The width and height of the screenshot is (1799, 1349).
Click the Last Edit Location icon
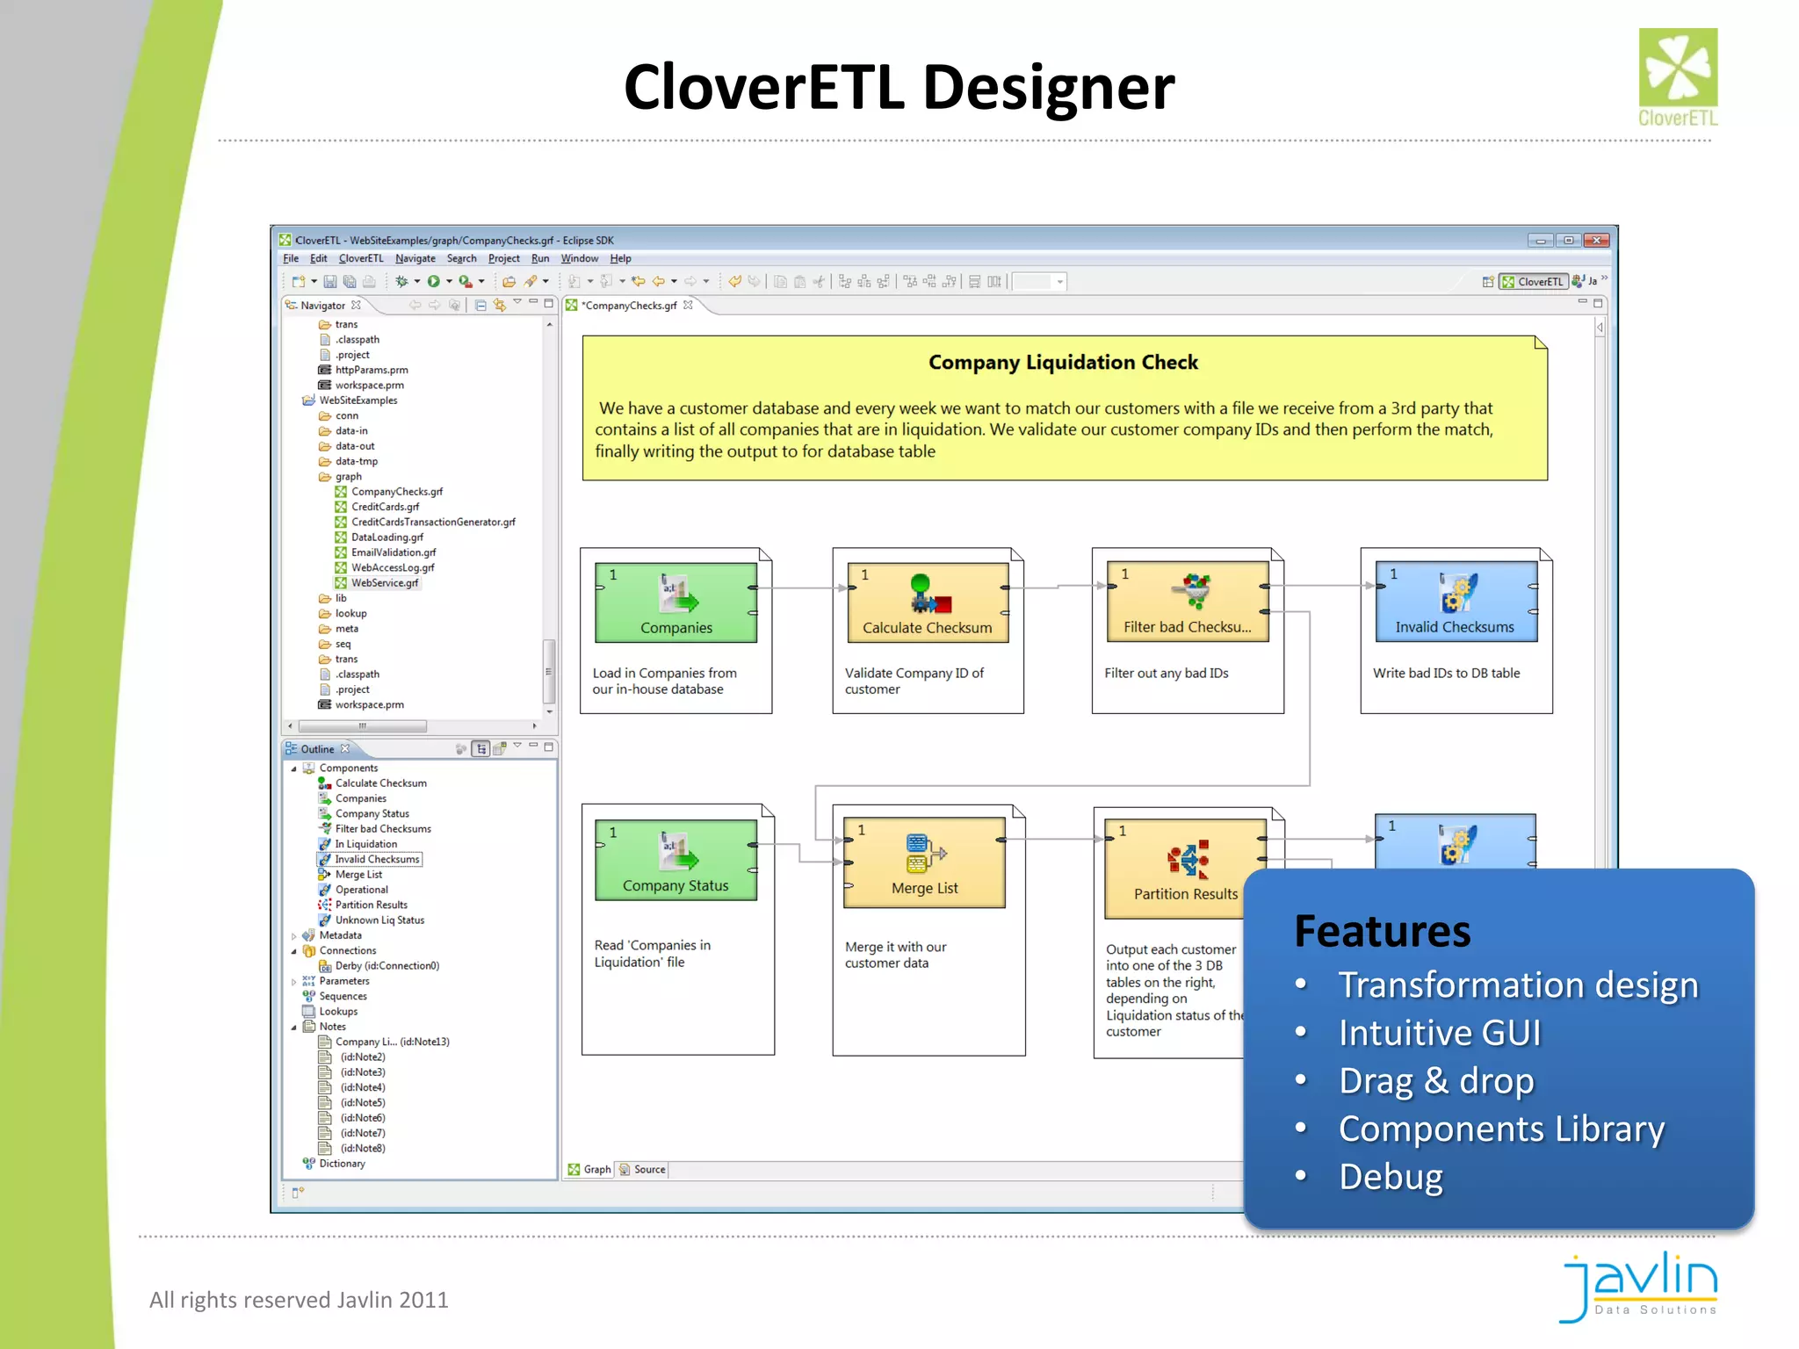[639, 282]
